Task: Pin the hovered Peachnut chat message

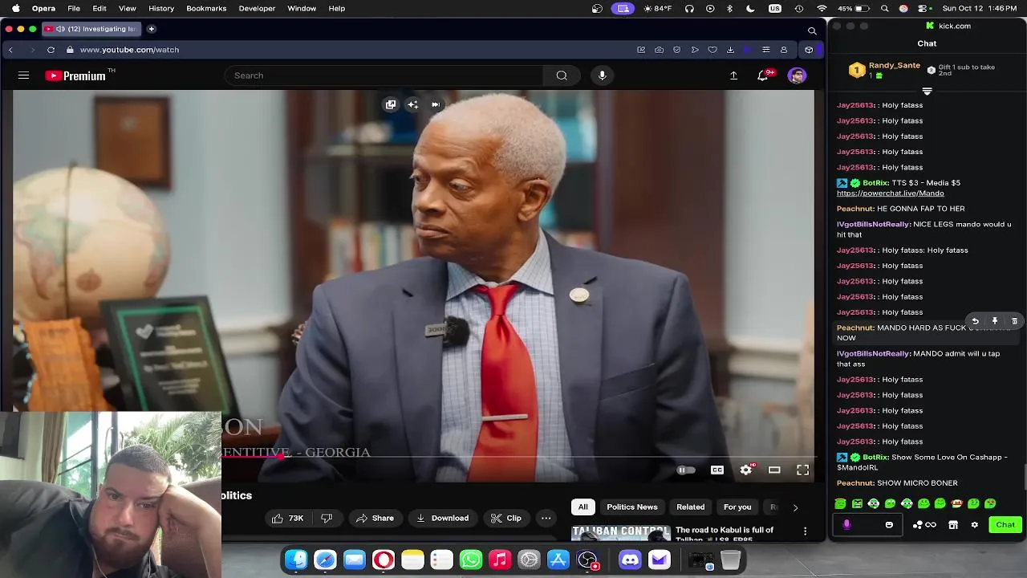Action: pyautogui.click(x=995, y=321)
